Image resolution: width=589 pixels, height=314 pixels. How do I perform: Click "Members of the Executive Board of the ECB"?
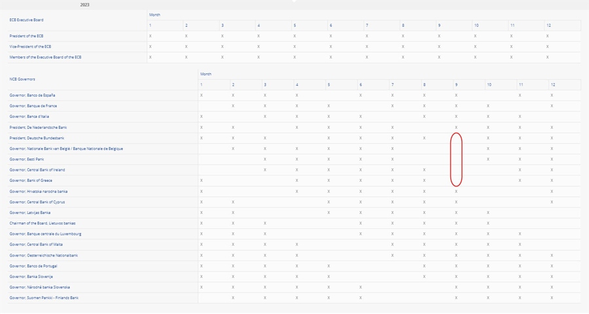[45, 58]
